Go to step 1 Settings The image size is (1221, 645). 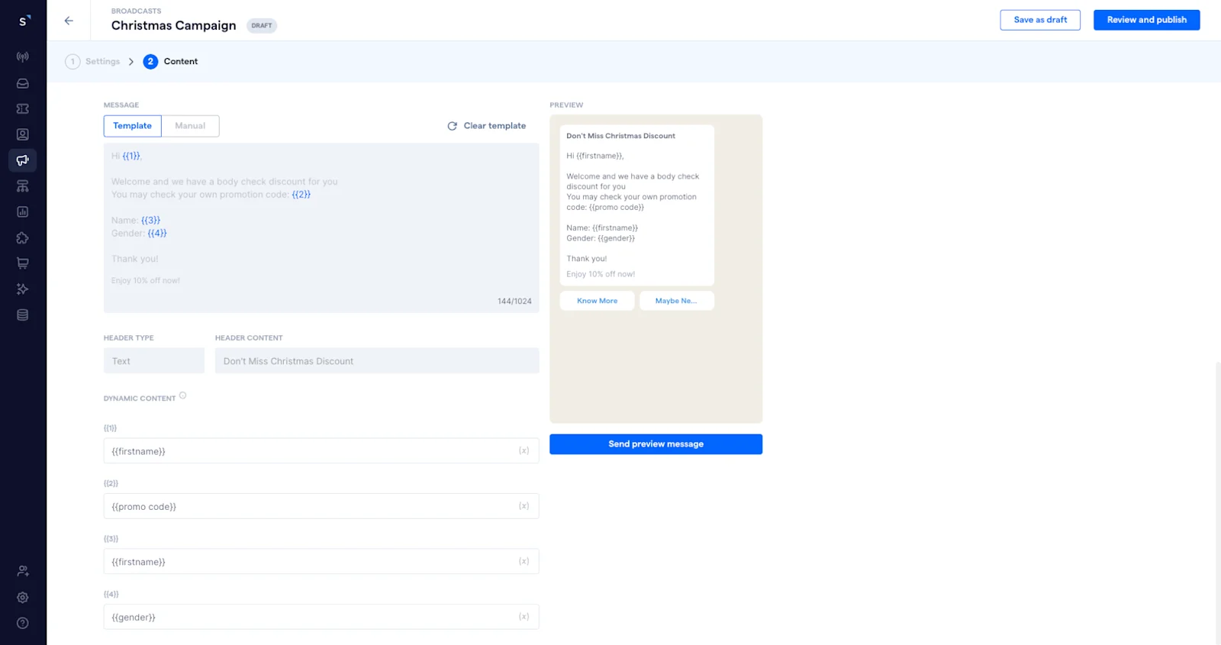click(x=93, y=62)
